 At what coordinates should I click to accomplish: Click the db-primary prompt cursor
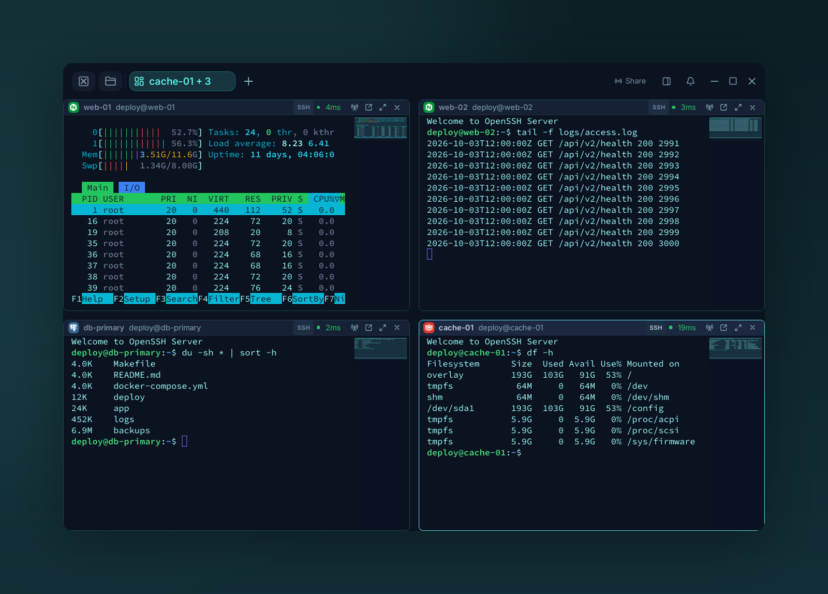[x=184, y=441]
